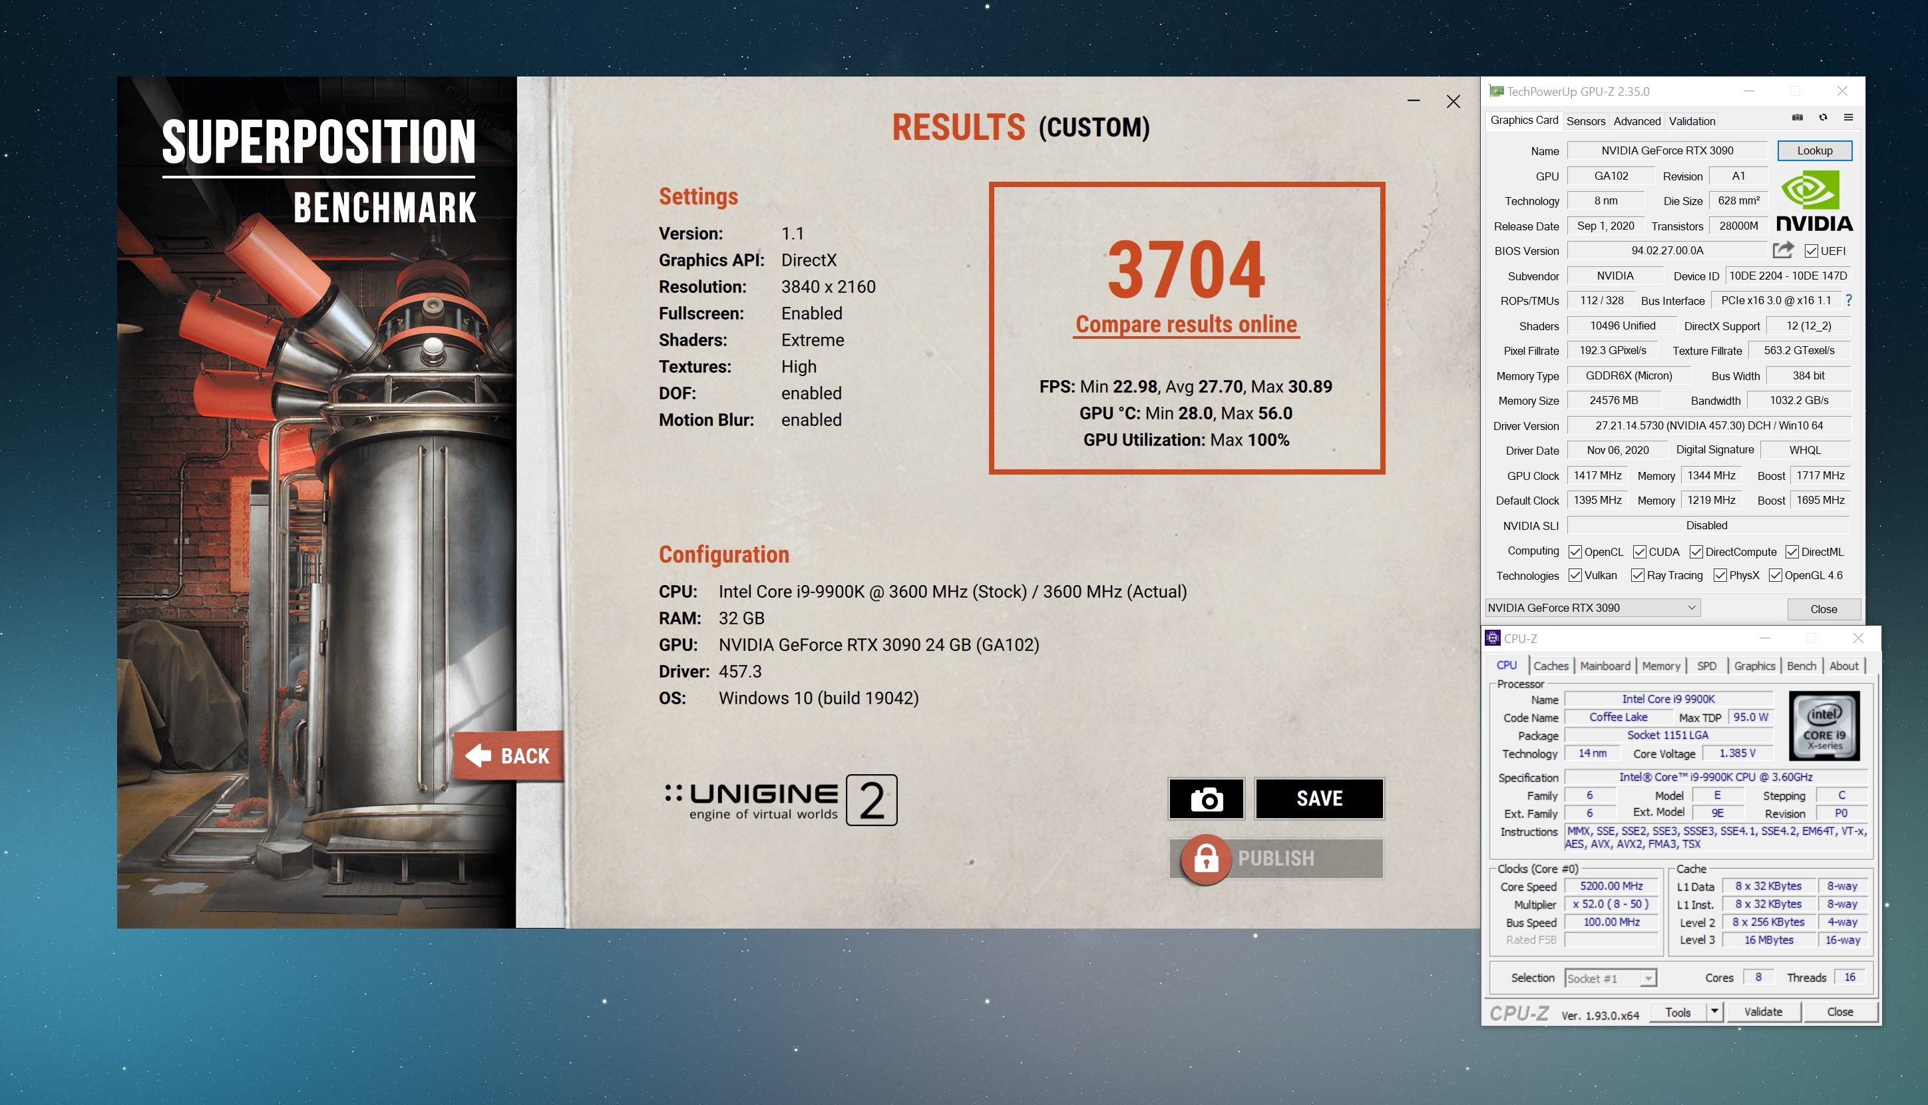Click the BACK arrow button

point(508,756)
